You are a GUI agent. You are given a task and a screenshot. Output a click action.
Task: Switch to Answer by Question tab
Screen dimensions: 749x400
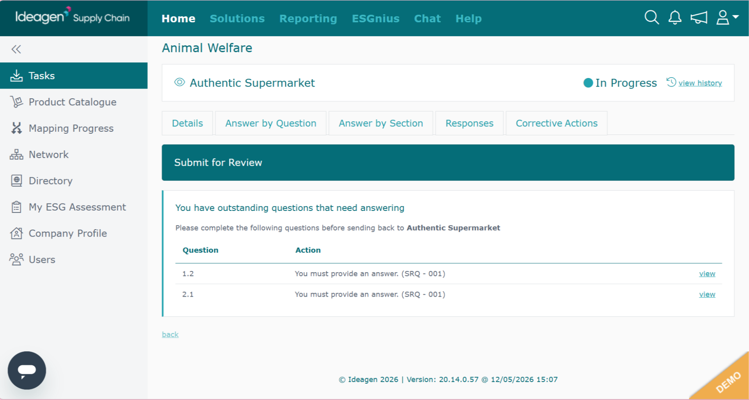coord(271,123)
